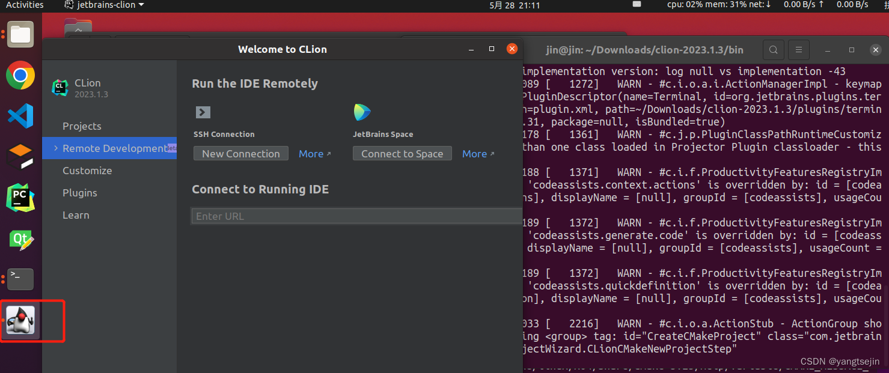Click the terminal title 'jin@jin: ~/Downloads/clion-2023.1.3/bin'
The height and width of the screenshot is (373, 889).
644,49
